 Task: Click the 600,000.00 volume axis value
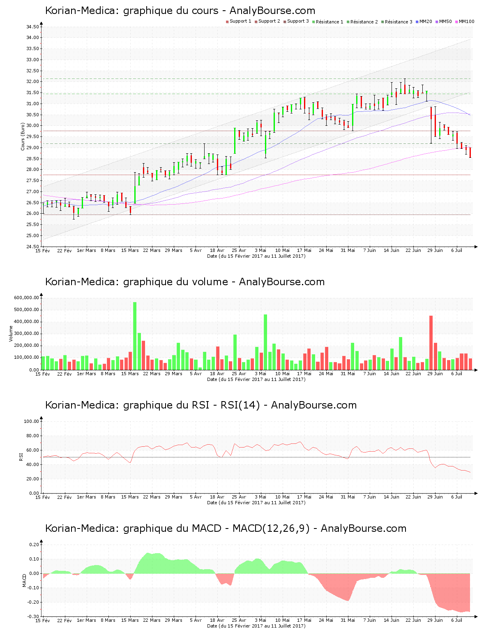pyautogui.click(x=27, y=298)
